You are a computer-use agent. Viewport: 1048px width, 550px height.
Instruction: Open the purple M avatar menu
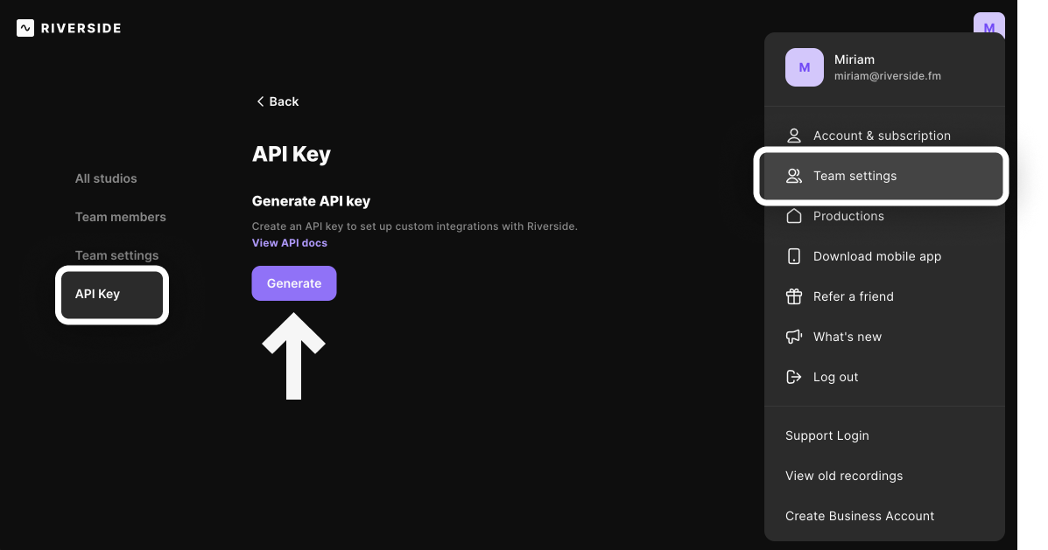pos(988,24)
